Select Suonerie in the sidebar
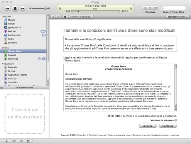This screenshot has height=144, width=191. pos(23,43)
